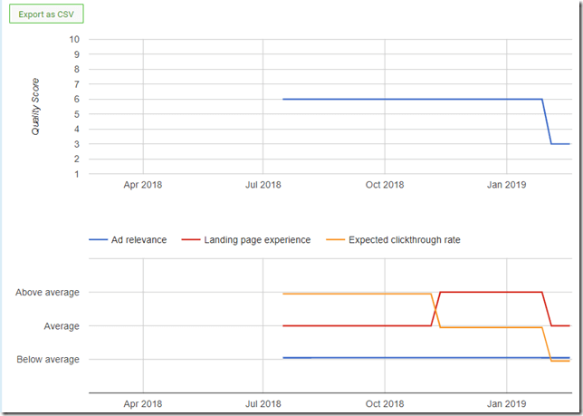
Task: Click Jan 2019 label under the bottom chart
Action: coord(505,403)
